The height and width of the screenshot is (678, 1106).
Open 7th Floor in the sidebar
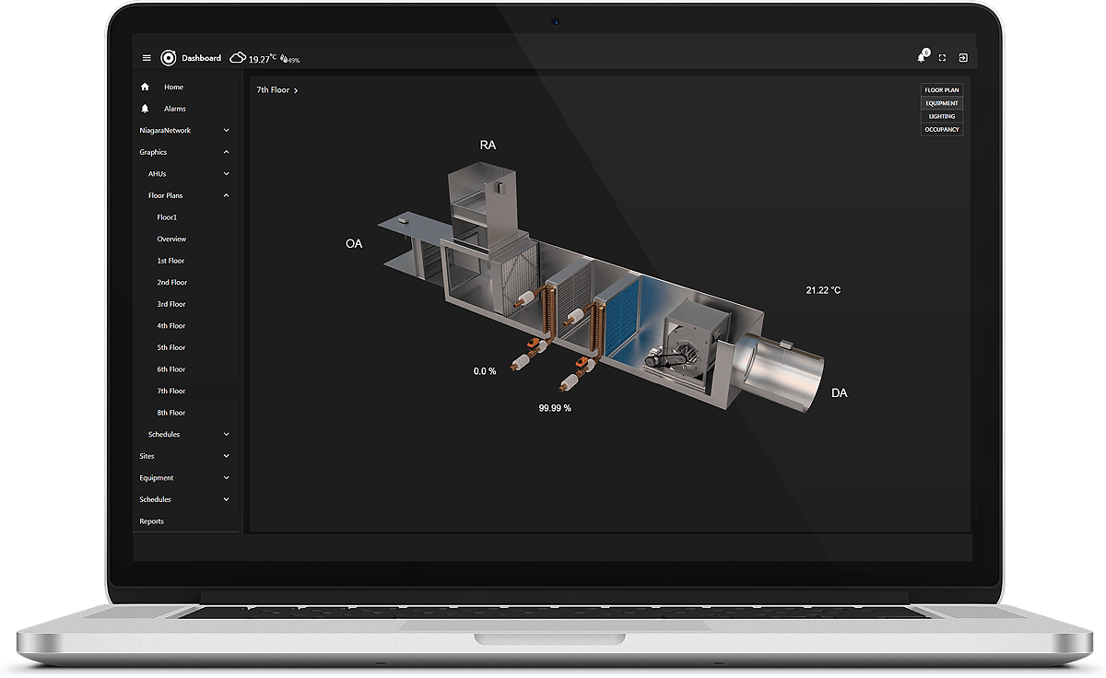click(x=171, y=391)
